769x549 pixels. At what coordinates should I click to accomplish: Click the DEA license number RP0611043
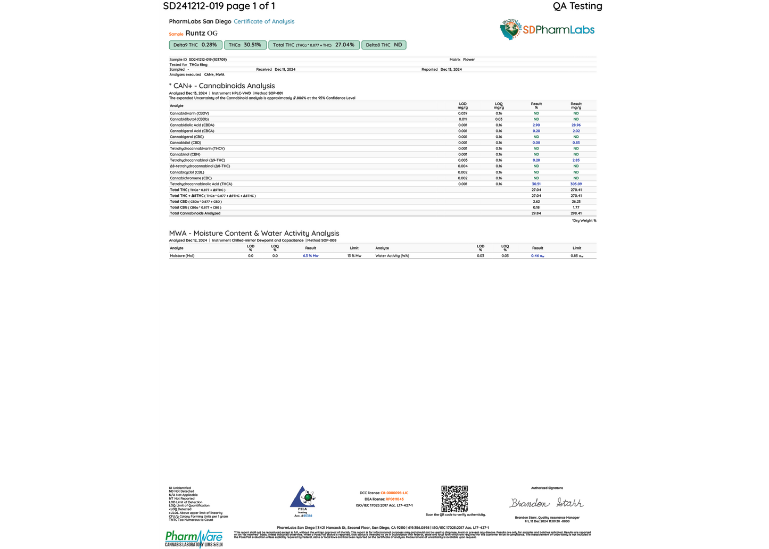[394, 500]
